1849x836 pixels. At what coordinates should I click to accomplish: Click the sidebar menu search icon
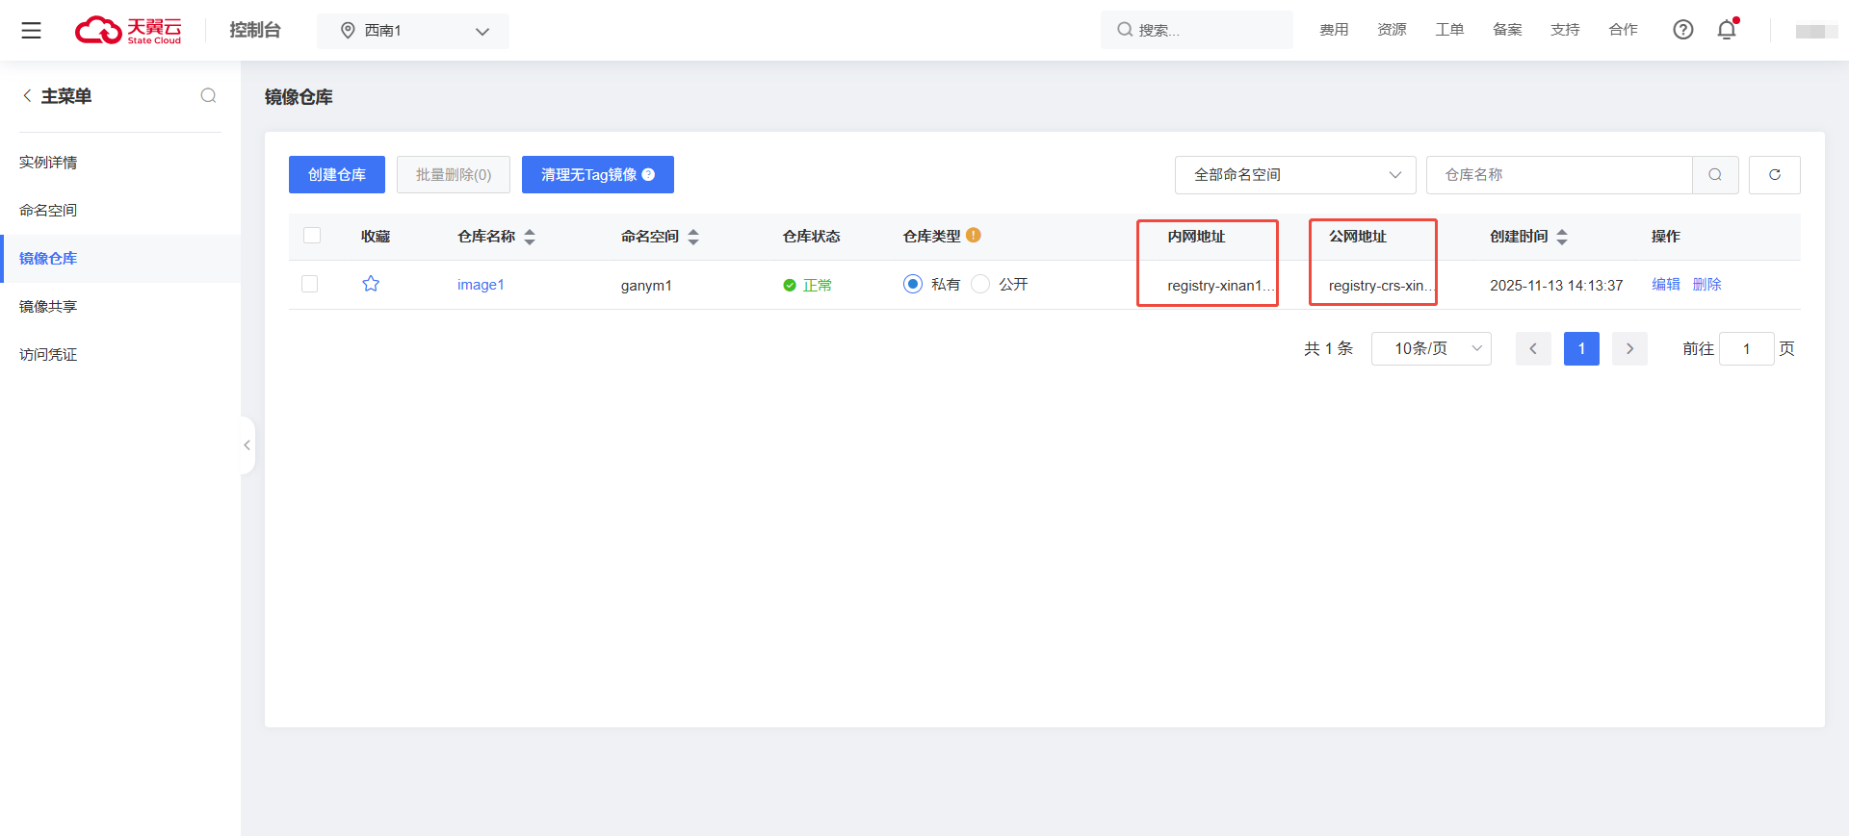(208, 95)
